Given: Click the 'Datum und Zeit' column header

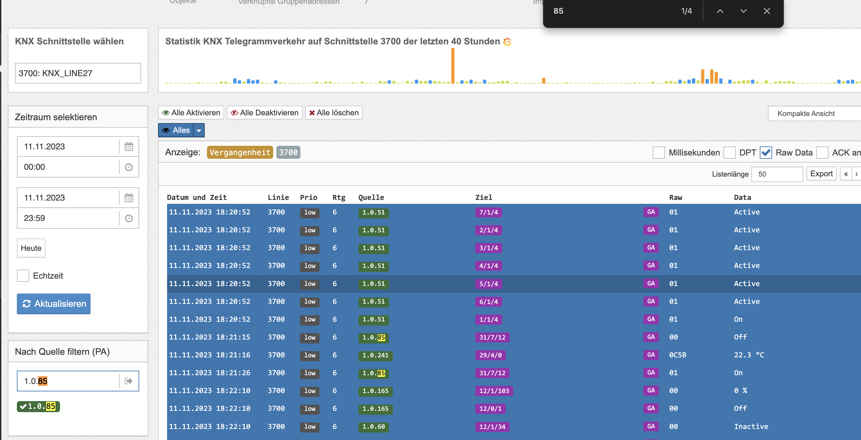Looking at the screenshot, I should (x=197, y=197).
